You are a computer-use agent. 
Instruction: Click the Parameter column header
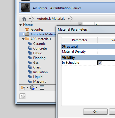pyautogui.click(x=79, y=40)
